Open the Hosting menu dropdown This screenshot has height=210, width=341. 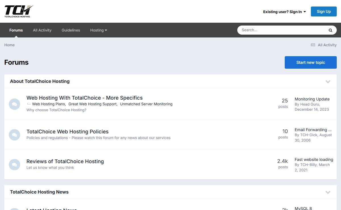click(99, 30)
